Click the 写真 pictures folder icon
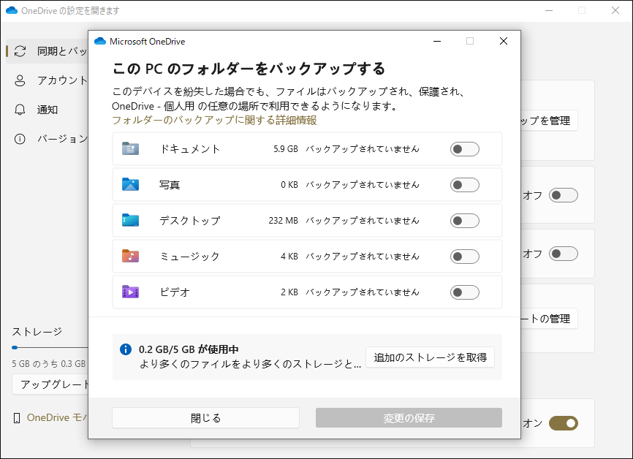Screen dimensions: 633x459 (x=130, y=184)
